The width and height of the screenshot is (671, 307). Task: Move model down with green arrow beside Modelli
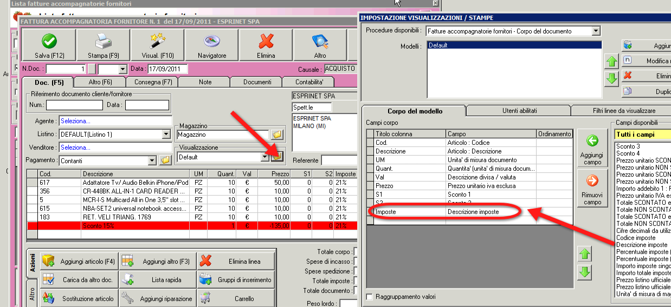611,79
